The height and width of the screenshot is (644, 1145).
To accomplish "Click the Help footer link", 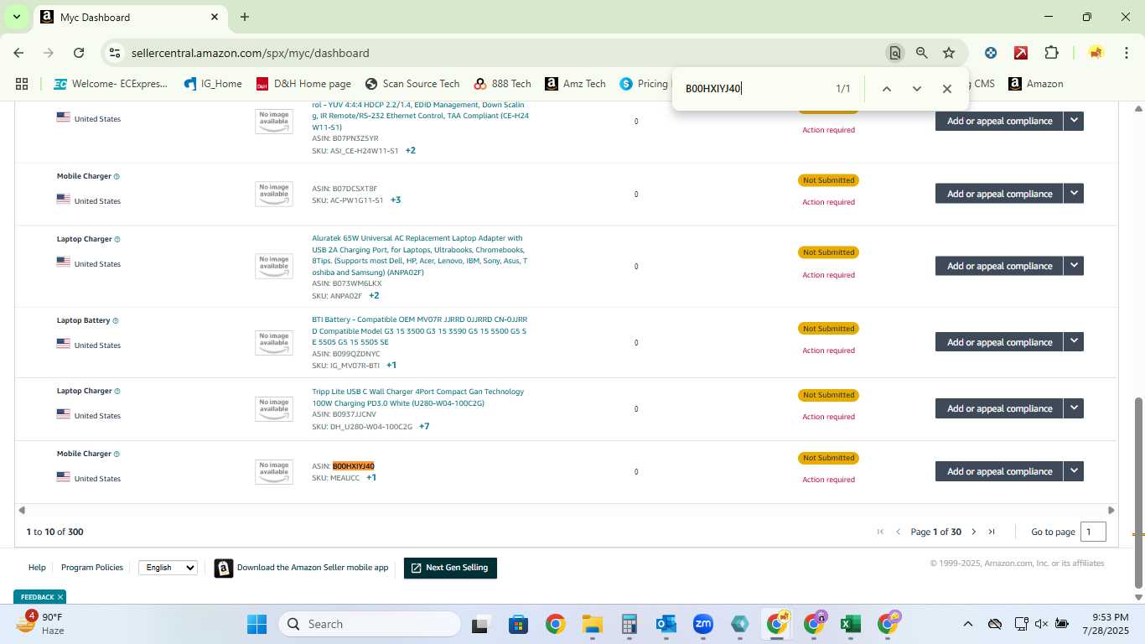I will [37, 568].
